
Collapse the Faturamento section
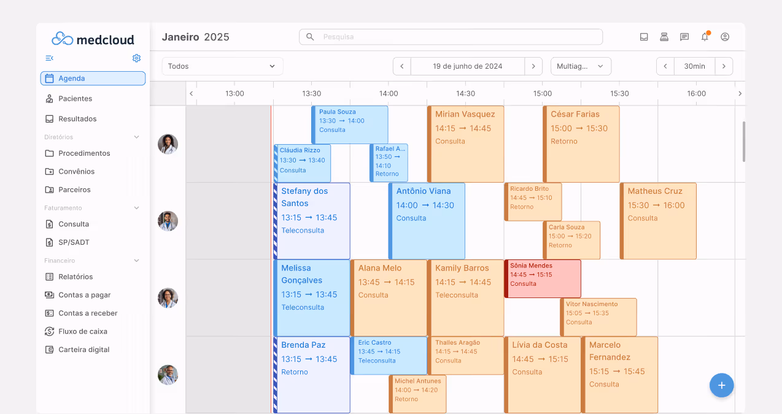click(x=136, y=207)
